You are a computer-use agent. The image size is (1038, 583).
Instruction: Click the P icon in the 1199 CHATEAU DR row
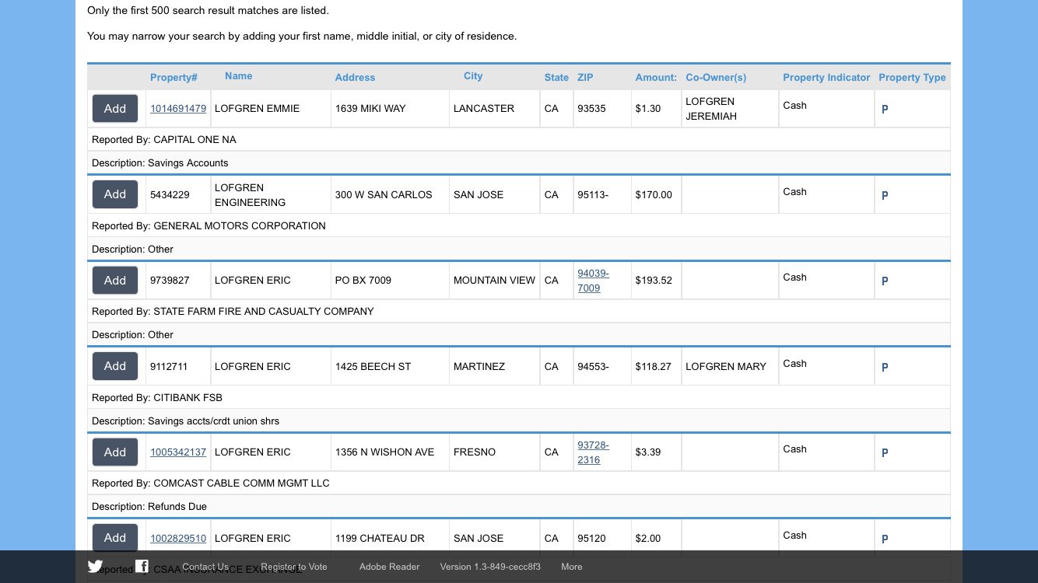point(885,539)
